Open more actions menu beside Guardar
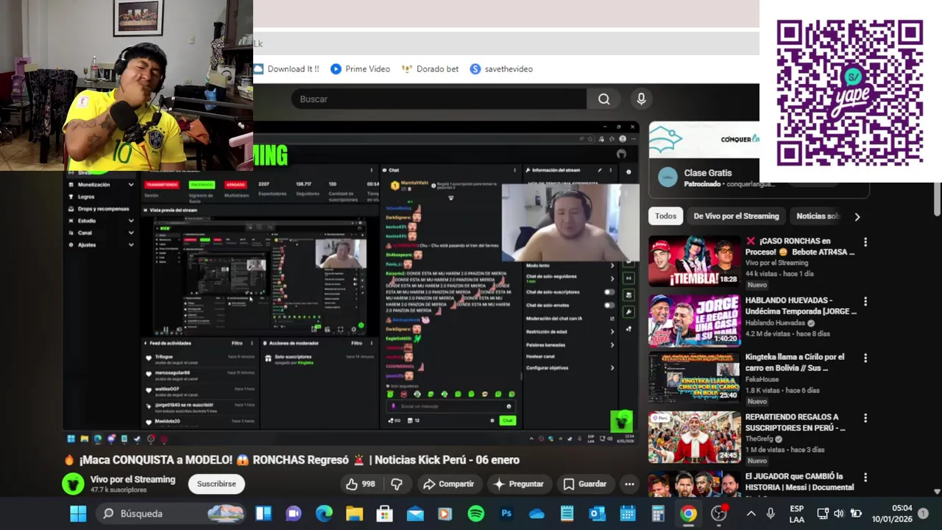The height and width of the screenshot is (530, 942). (x=629, y=484)
